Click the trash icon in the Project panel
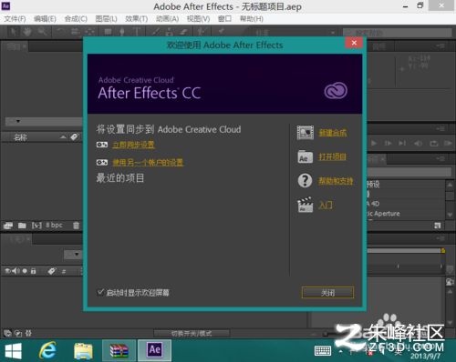 click(76, 226)
